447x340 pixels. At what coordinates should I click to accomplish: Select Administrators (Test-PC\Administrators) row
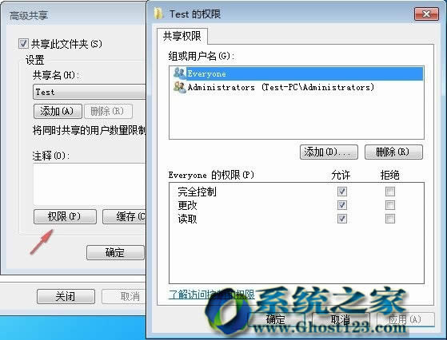point(281,87)
